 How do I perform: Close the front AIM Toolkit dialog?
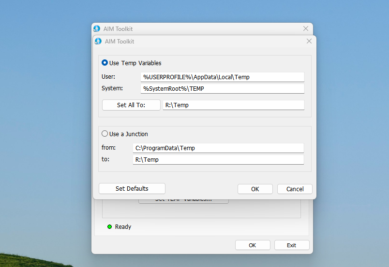pos(309,42)
